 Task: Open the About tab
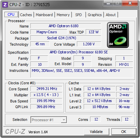click(111, 15)
